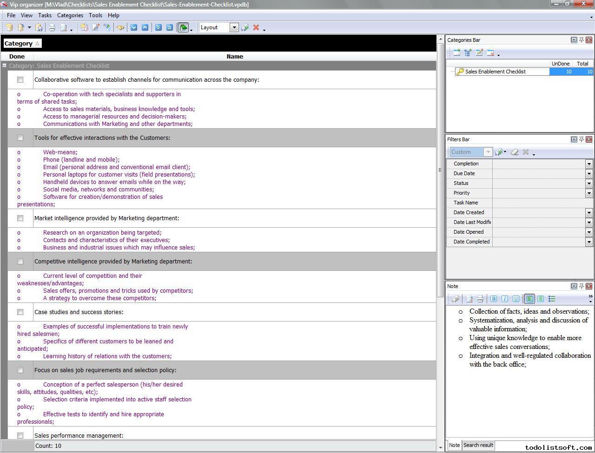Tick the checkbox for Market intelligence task
Viewport: 595px width, 453px height.
(x=20, y=218)
